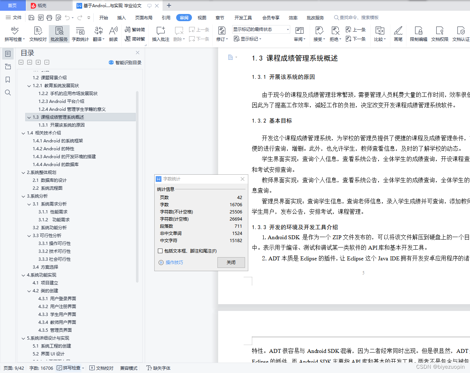
Task: Select outline item 2.2 系统流程图
Action: point(47,188)
